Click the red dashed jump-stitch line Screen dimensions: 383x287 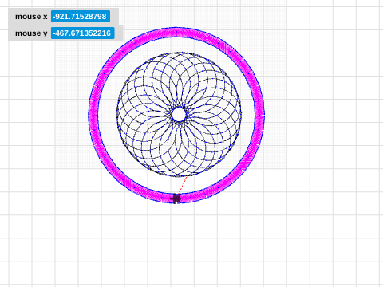(x=183, y=185)
